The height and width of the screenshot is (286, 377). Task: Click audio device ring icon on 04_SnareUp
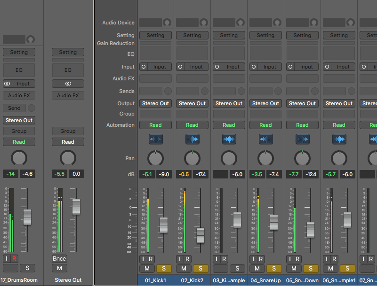[x=277, y=23]
